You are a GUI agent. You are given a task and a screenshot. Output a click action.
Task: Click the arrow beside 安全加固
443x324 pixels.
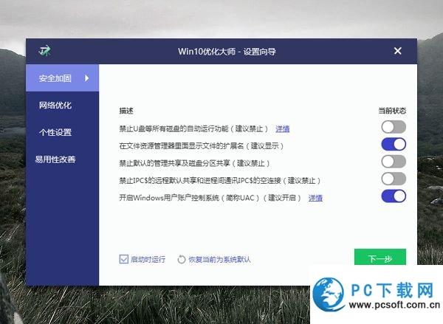(x=86, y=78)
